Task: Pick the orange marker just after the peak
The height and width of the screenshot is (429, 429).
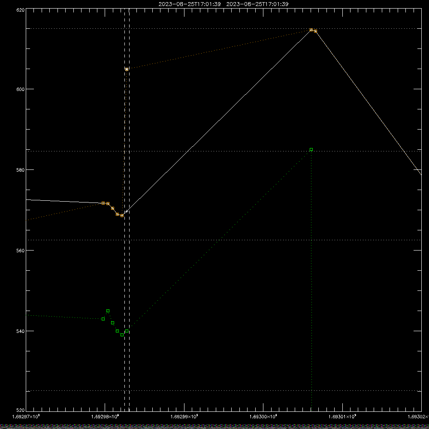Action: pyautogui.click(x=315, y=31)
